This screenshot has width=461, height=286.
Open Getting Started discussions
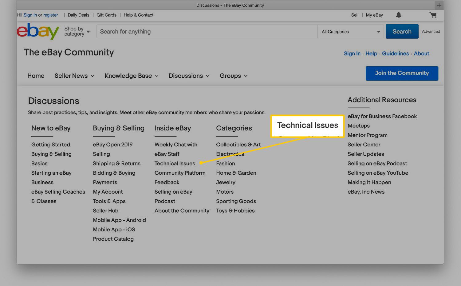pyautogui.click(x=51, y=145)
